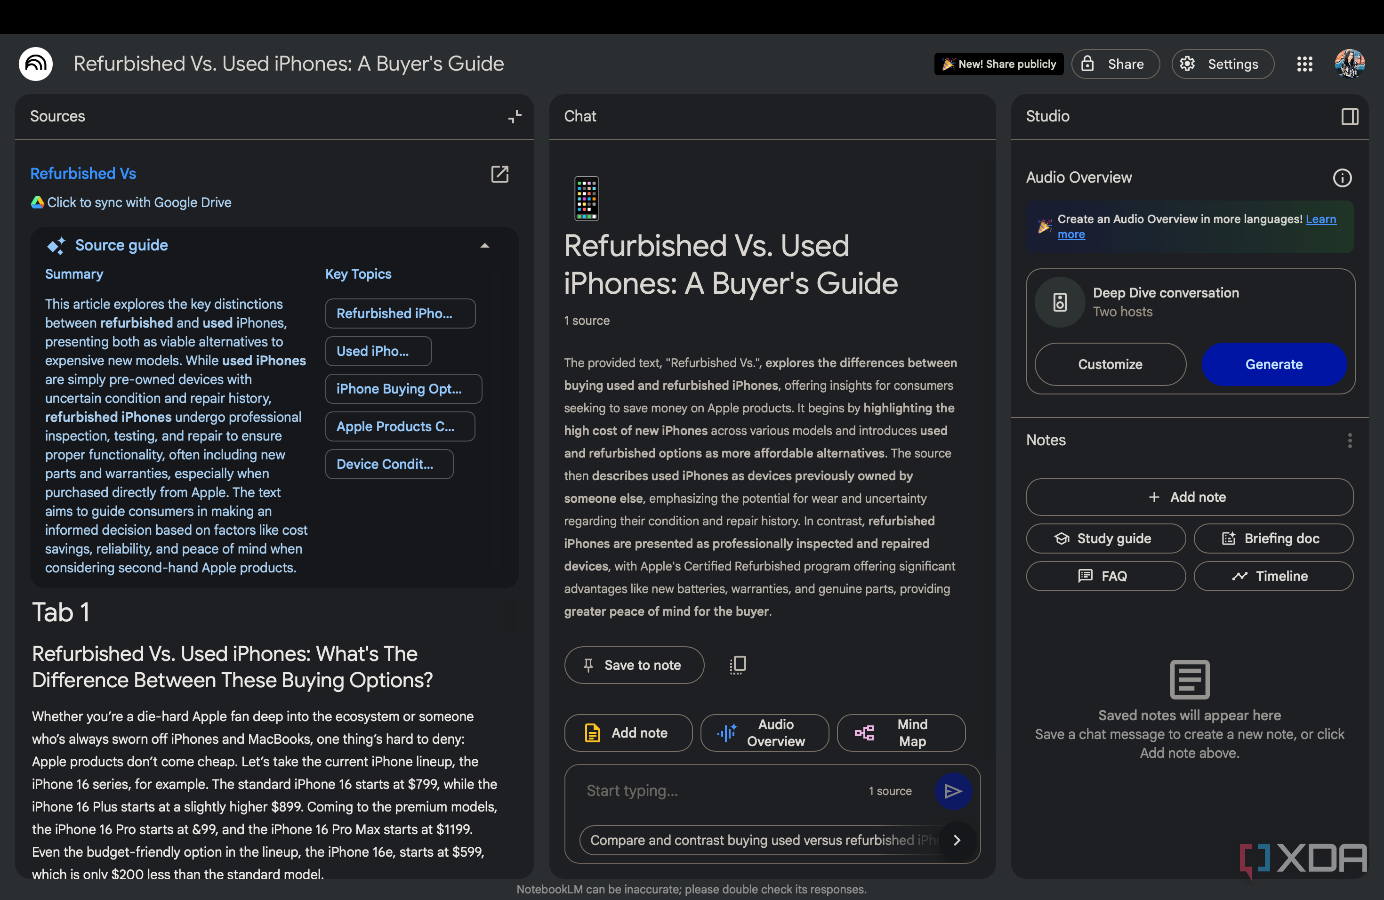
Task: Select the Refurbished iPho... key topic
Action: click(400, 313)
